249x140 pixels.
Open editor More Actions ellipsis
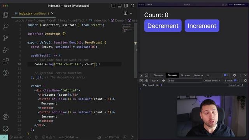point(132,13)
